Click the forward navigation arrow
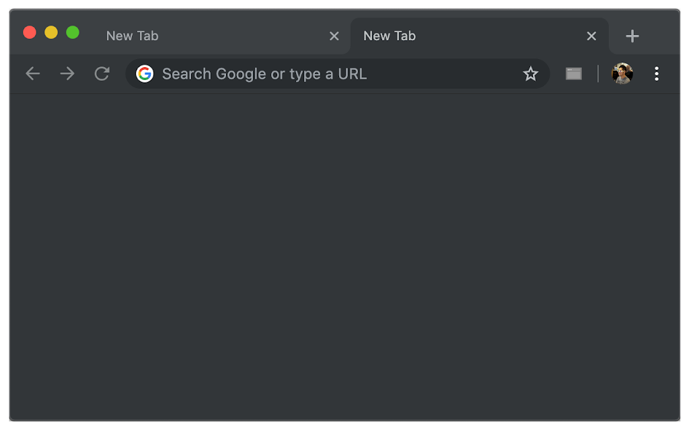 67,74
